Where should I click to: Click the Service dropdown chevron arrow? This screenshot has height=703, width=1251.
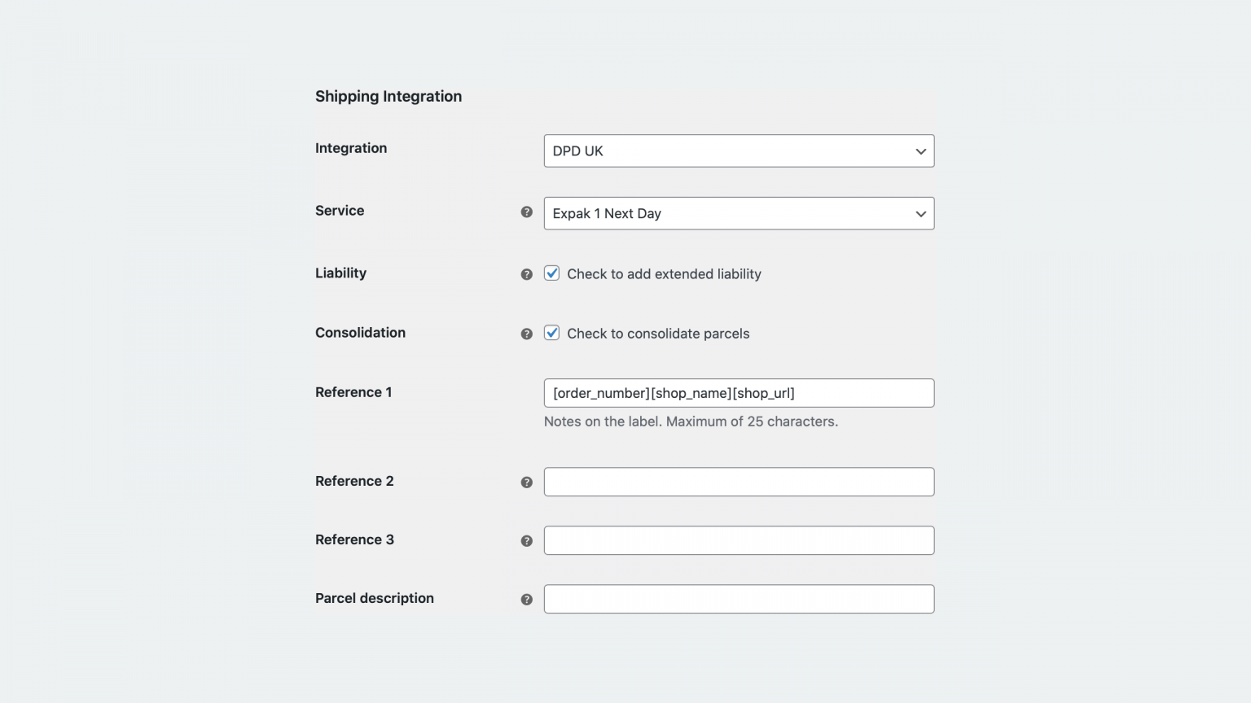tap(920, 213)
